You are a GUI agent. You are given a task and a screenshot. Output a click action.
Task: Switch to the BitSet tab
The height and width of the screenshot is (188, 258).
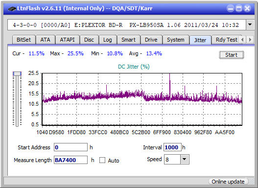click(x=23, y=40)
